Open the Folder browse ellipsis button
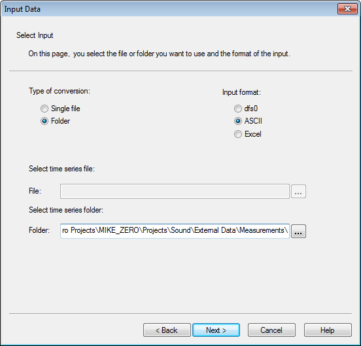The width and height of the screenshot is (361, 346). 298,231
